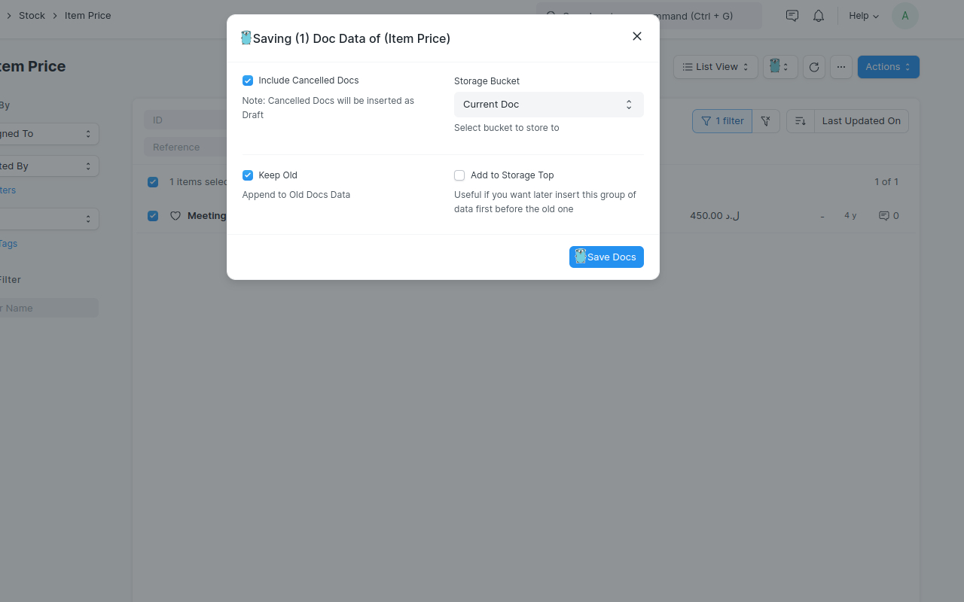Open the doc storage character icon dropdown
Screen dimensions: 964x602
pos(780,67)
